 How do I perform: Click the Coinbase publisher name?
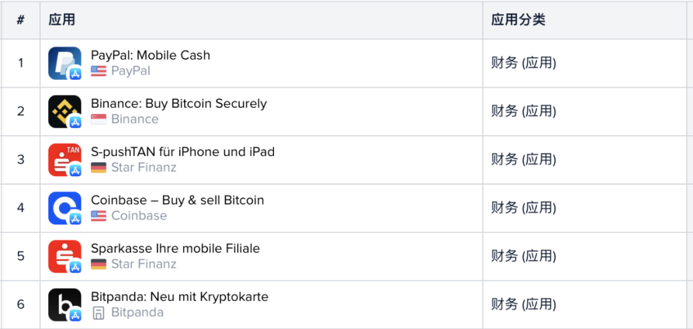tap(139, 216)
